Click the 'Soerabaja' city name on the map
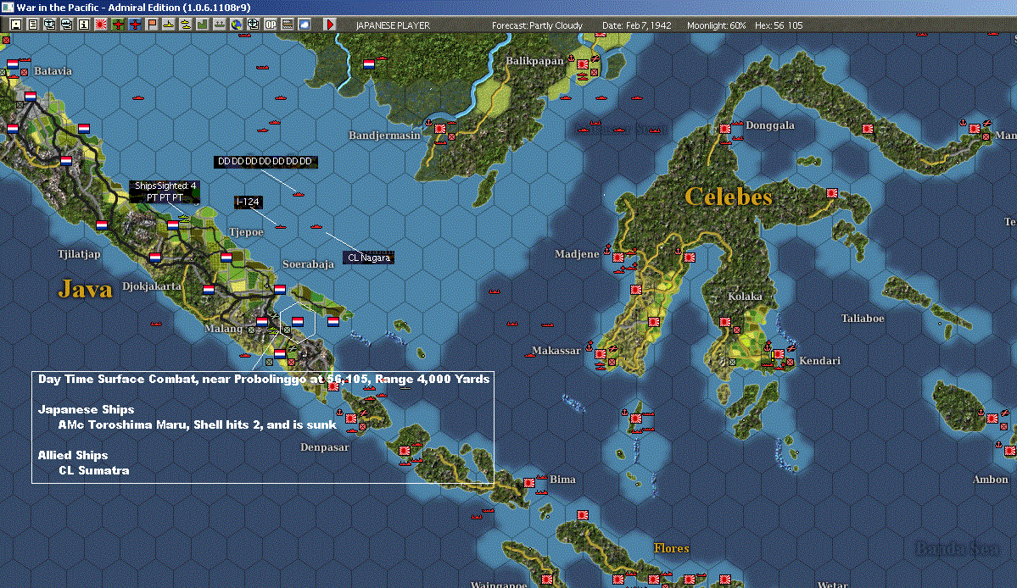Viewport: 1017px width, 588px height. 308,264
